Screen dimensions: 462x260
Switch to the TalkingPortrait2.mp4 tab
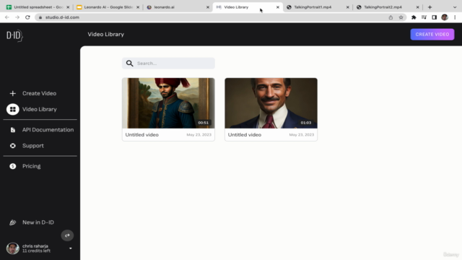(x=388, y=7)
